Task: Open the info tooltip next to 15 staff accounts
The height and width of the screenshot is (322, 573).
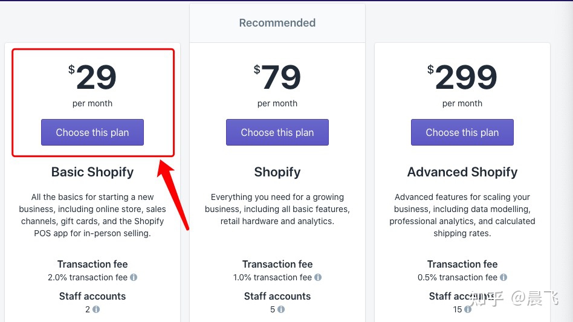Action: 468,309
